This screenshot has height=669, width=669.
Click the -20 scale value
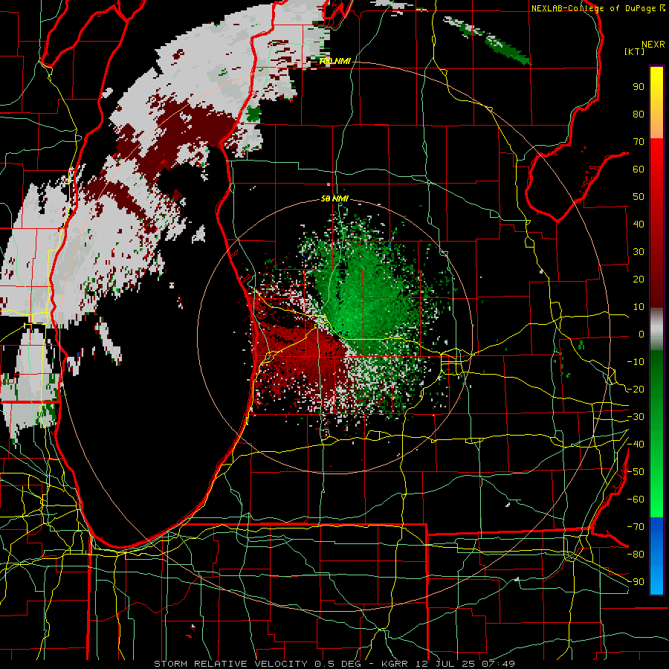(636, 390)
